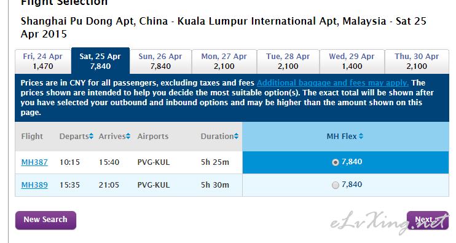Open Thu, 30 Apr fares tab

pos(417,61)
